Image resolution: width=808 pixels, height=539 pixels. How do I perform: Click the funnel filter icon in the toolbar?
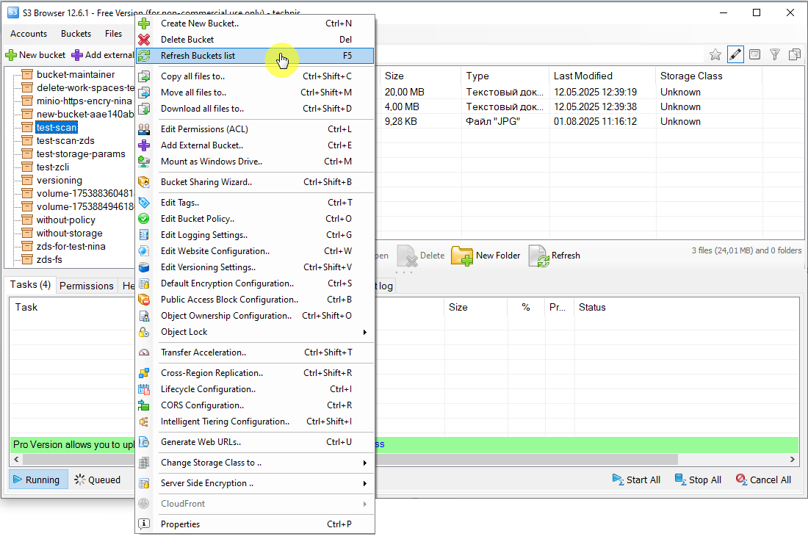[x=774, y=54]
